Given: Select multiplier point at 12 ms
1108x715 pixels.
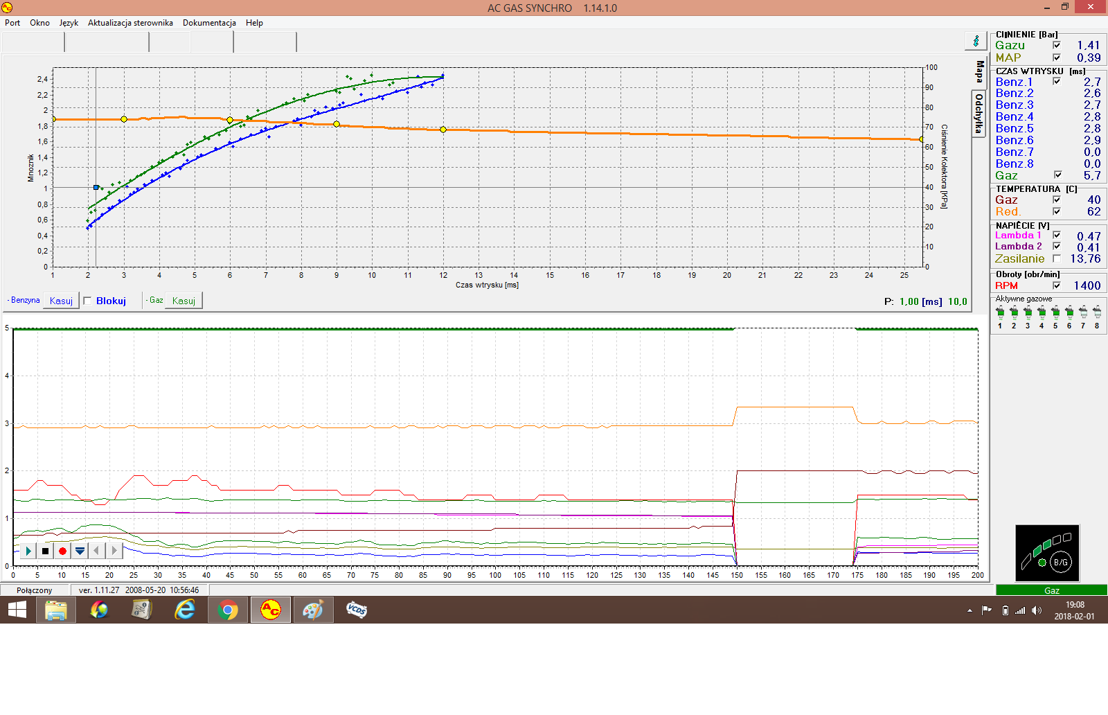Looking at the screenshot, I should pyautogui.click(x=443, y=130).
